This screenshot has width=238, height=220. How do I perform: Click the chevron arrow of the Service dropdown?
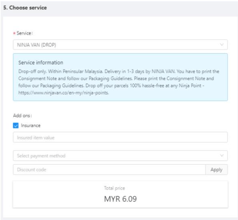(x=222, y=45)
